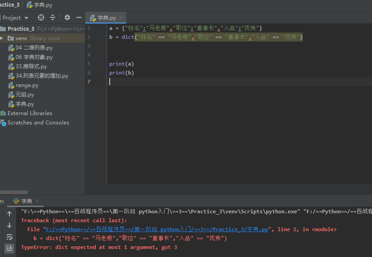372x257 pixels.
Task: Hide the Project panel with minus icon
Action: (x=79, y=17)
